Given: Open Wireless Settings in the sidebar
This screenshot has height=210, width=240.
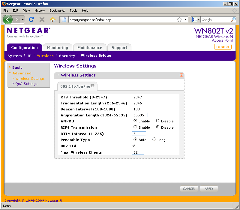Looking at the screenshot, I should click(30, 79).
